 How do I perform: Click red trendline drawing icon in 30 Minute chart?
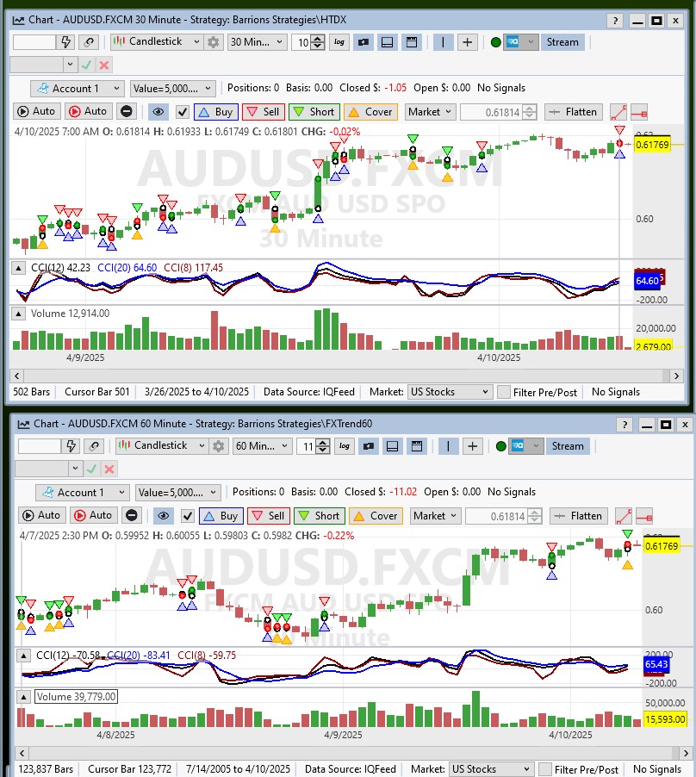(618, 112)
